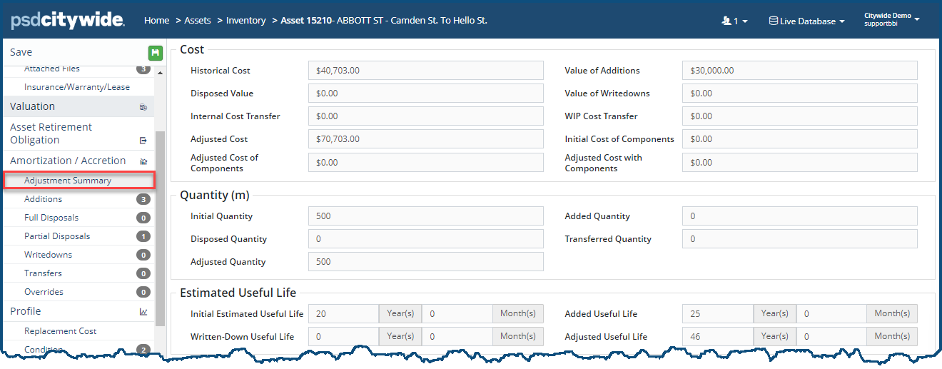Click the Assets breadcrumb link
The image size is (942, 369).
(x=198, y=21)
